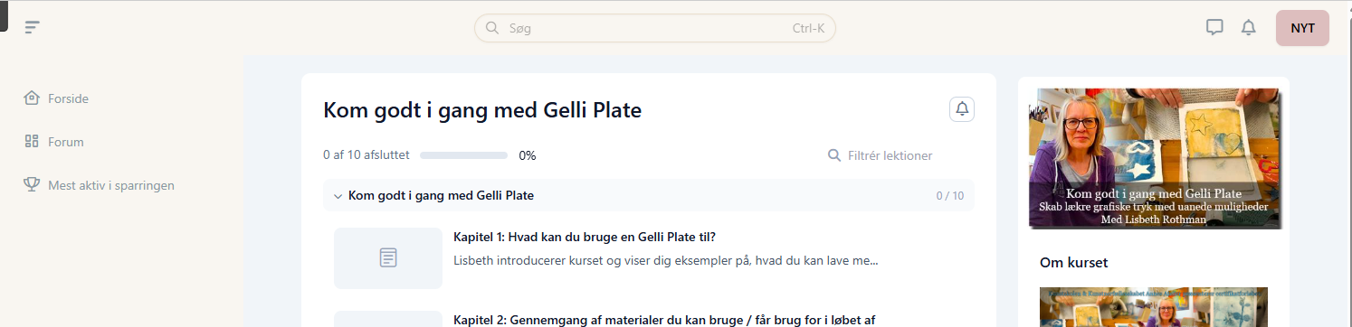Open the top bar notifications bell

(x=1249, y=27)
